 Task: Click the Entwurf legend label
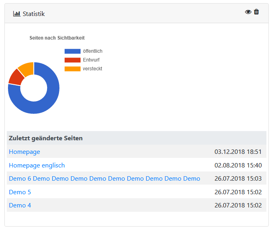(x=91, y=60)
